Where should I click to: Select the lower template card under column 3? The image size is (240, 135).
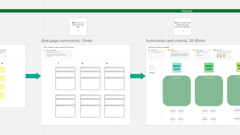(x=114, y=106)
